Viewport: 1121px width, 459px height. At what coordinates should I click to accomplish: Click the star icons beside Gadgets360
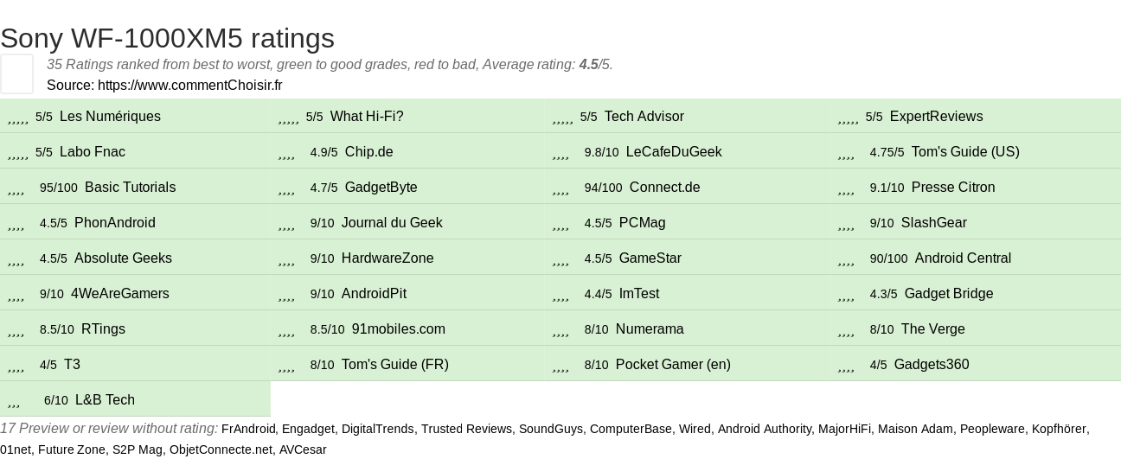click(846, 366)
